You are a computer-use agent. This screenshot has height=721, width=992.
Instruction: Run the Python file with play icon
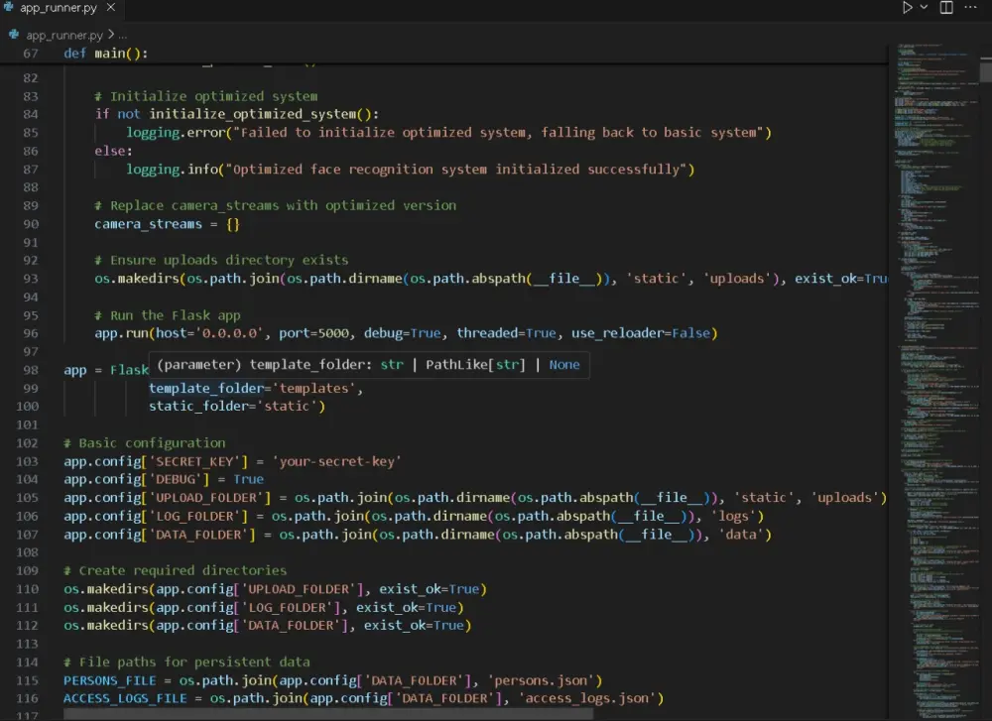907,8
